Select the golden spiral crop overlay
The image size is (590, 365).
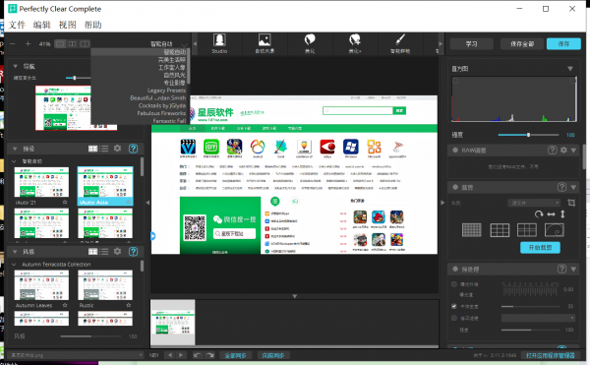point(555,229)
